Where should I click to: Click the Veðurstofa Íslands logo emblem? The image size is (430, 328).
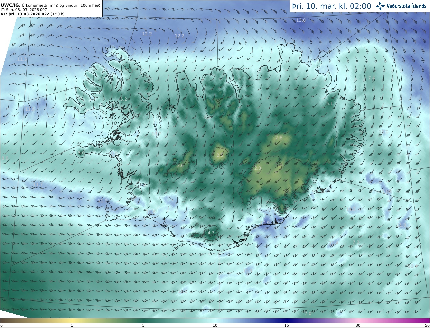(x=381, y=6)
